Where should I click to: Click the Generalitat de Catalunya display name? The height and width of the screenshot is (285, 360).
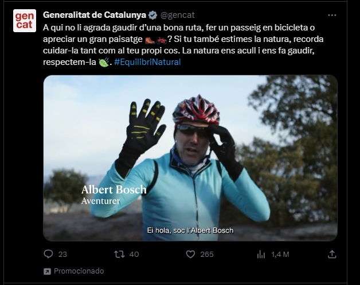pos(95,15)
